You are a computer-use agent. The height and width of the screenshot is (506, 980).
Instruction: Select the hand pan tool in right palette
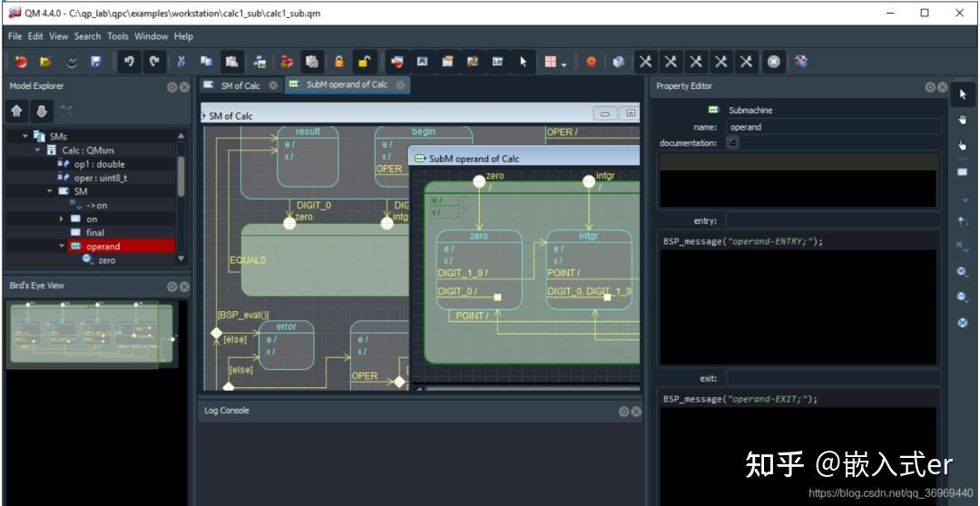962,120
